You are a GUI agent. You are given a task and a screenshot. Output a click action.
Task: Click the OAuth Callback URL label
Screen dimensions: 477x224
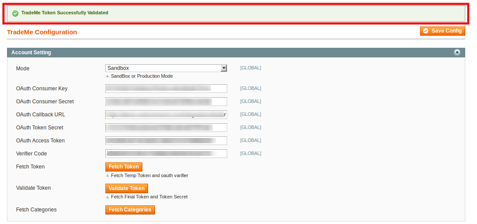(40, 115)
